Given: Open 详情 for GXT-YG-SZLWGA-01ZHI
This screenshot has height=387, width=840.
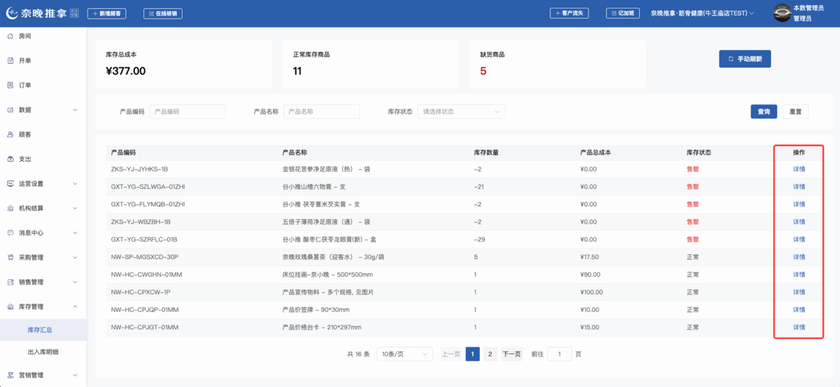Looking at the screenshot, I should click(799, 187).
